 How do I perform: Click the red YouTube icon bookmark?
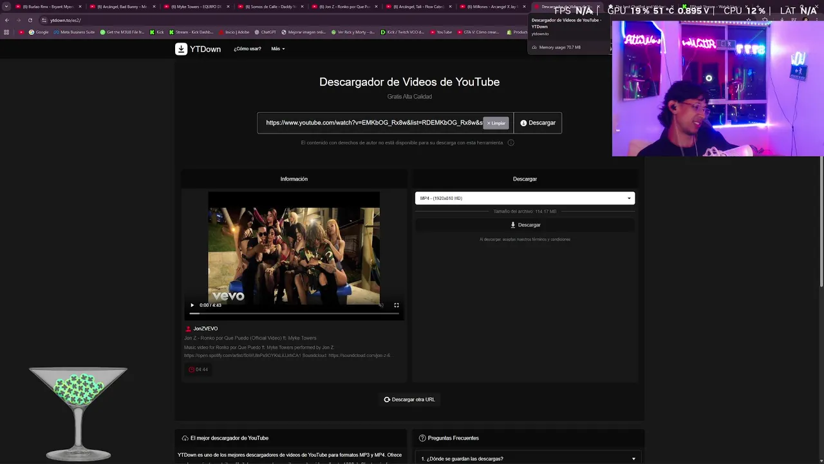point(21,32)
